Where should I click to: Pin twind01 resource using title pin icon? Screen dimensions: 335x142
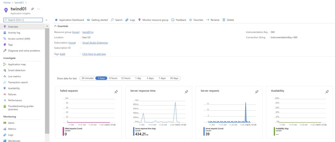[x=32, y=9]
